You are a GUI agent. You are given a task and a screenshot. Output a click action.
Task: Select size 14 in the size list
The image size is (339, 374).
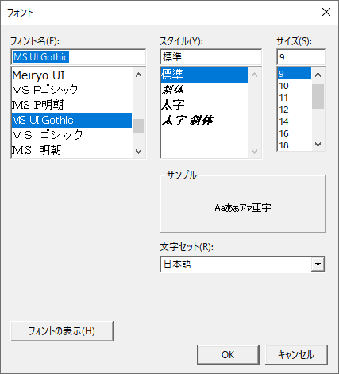295,121
